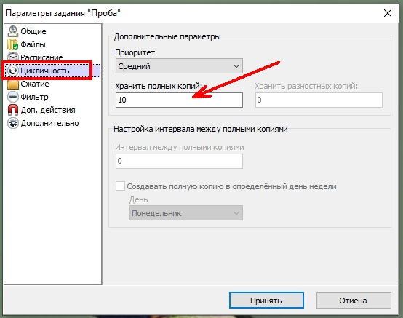Screen dimensions: 403x318
Task: Select the Файлы folder icon
Action: (12, 44)
